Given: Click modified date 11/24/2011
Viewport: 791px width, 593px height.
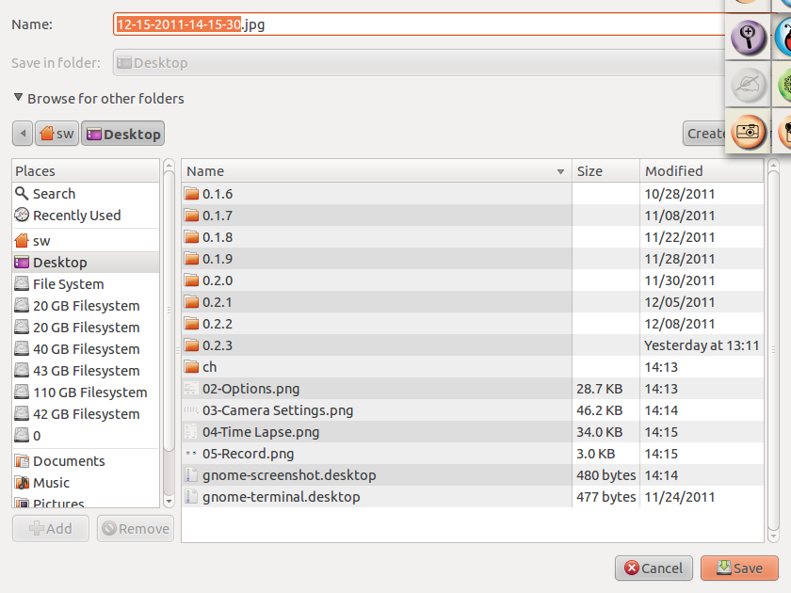Looking at the screenshot, I should (x=680, y=497).
